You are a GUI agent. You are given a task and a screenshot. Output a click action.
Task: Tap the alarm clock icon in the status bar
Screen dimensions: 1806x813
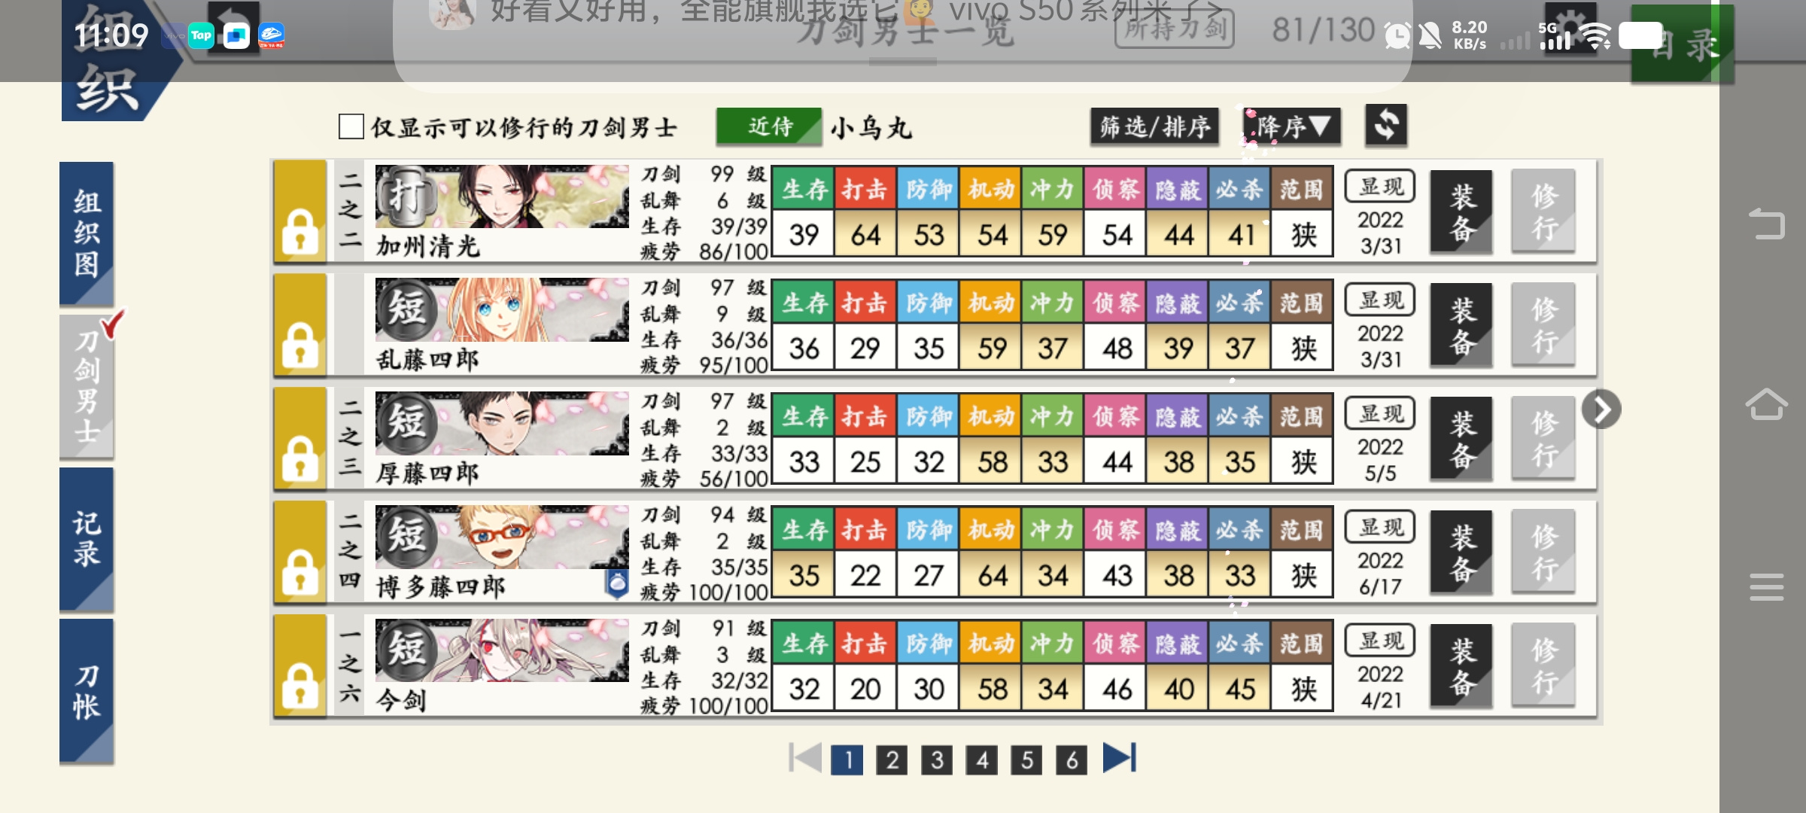[1397, 35]
